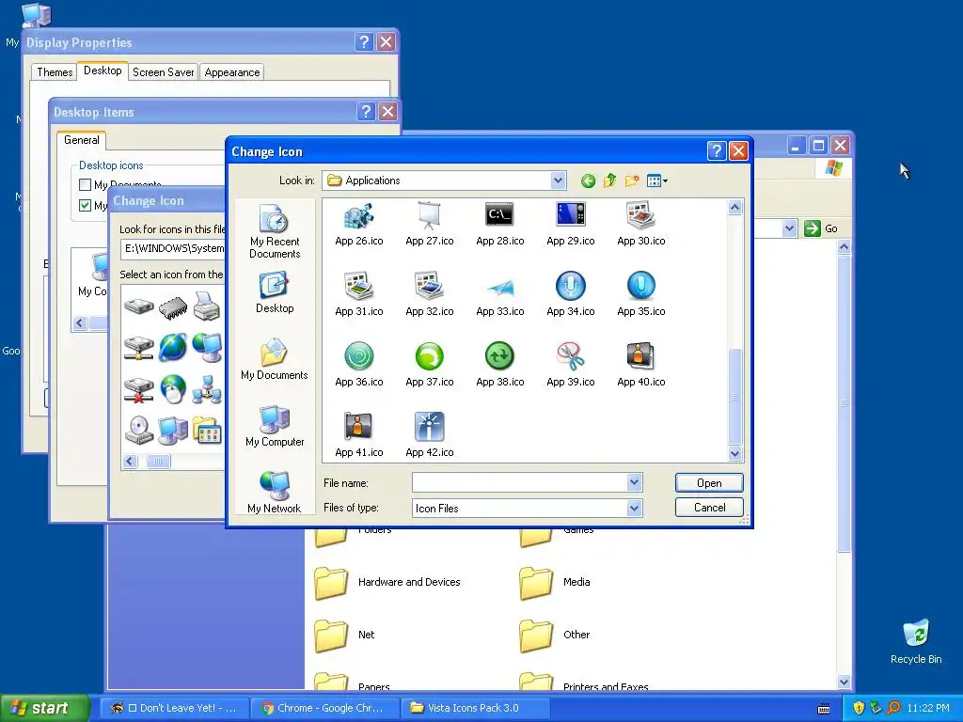The height and width of the screenshot is (722, 963).
Task: Open the View Menu toolbar dropdown
Action: pos(656,180)
